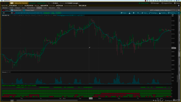Open the Trade sidebar tab

coord(179,18)
